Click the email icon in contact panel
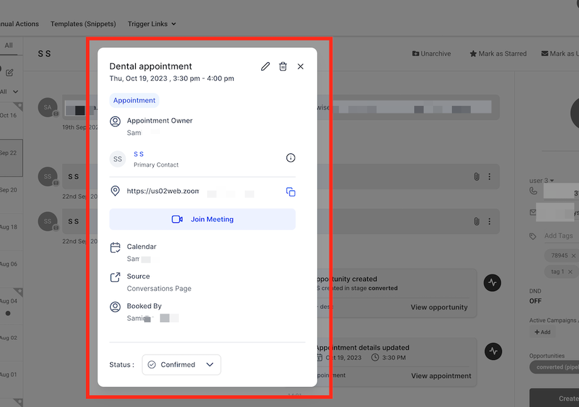Image resolution: width=579 pixels, height=407 pixels. pos(533,212)
